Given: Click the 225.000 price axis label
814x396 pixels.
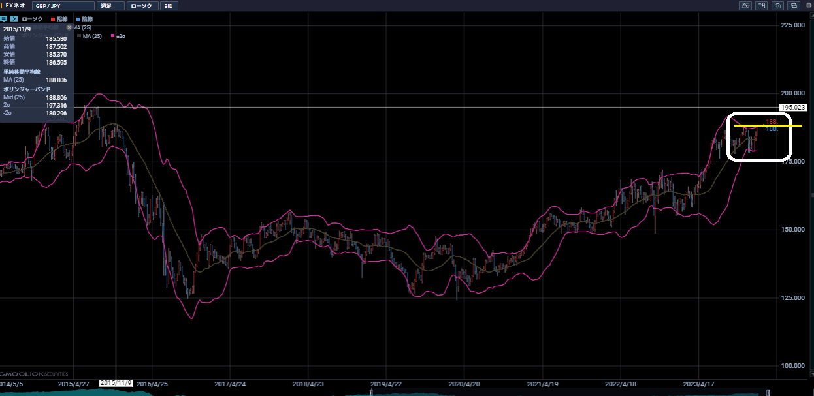Looking at the screenshot, I should [x=792, y=25].
